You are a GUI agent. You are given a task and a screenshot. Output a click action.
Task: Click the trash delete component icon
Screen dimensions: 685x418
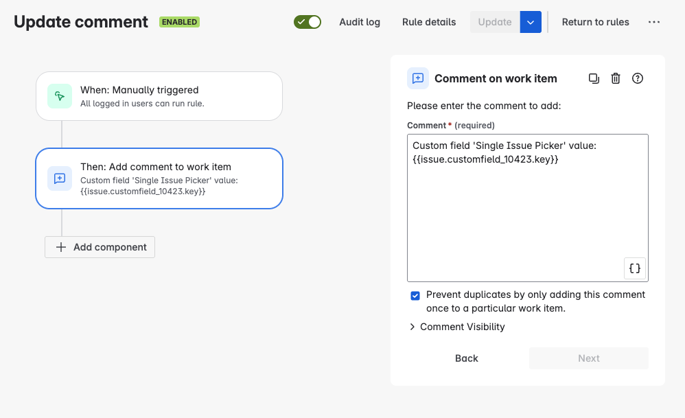(616, 78)
